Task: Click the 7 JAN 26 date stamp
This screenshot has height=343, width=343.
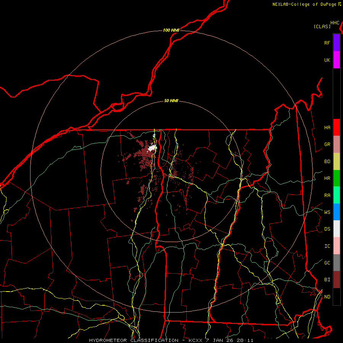Action: tap(220, 340)
